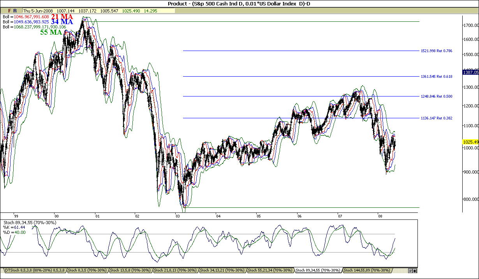
Task: Open the Stoch 34,13,21 (70%-30%) tab
Action: click(223, 270)
